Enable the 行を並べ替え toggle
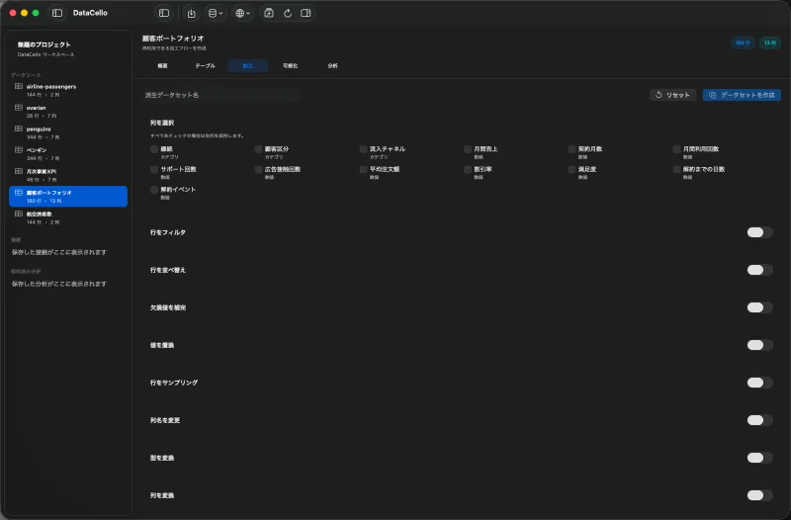Image resolution: width=791 pixels, height=520 pixels. 759,270
